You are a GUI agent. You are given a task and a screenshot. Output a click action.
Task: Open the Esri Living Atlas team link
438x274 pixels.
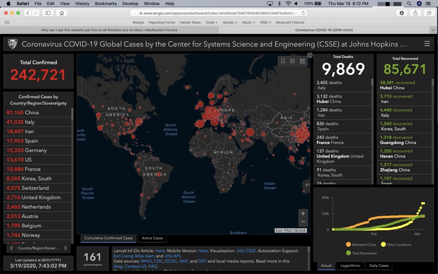[134, 256]
